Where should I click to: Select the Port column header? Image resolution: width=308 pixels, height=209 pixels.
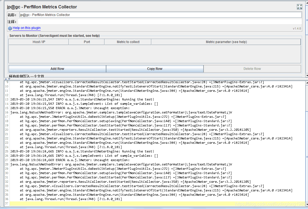(x=87, y=42)
